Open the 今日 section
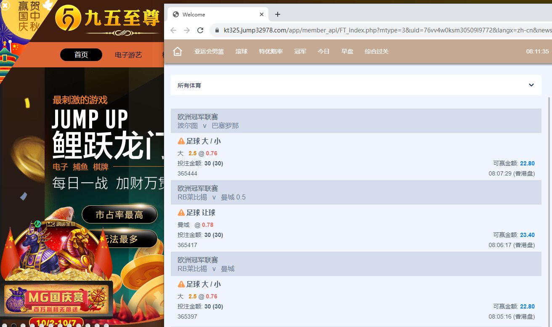 [x=324, y=51]
